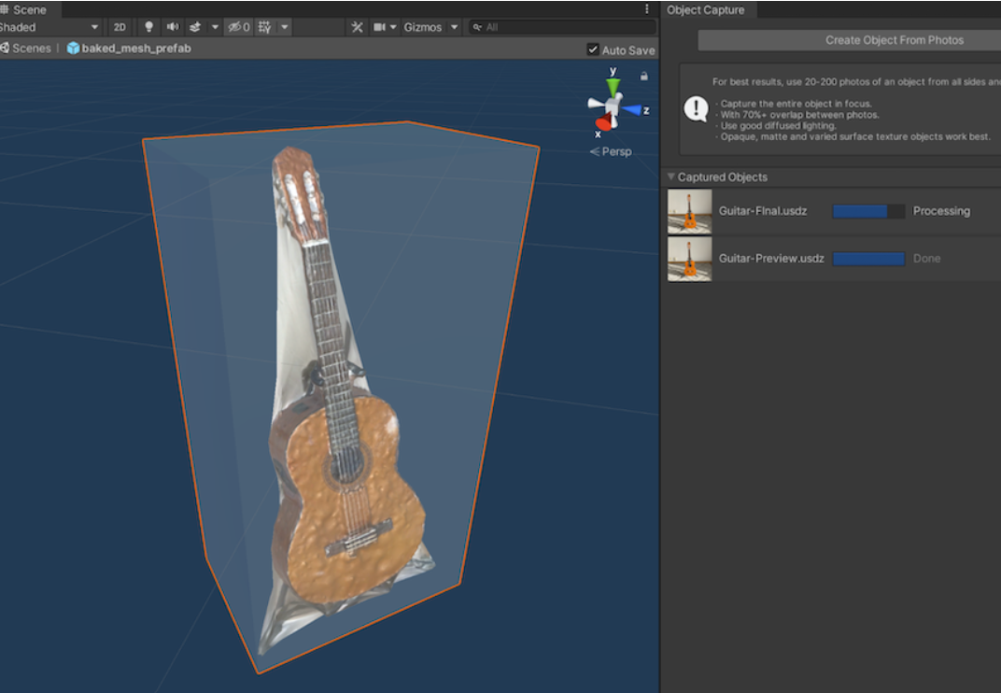Open the Gizmos dropdown arrow
This screenshot has height=693, width=1001.
click(x=455, y=27)
